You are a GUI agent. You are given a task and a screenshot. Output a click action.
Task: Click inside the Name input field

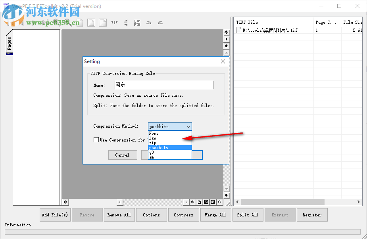coord(163,85)
